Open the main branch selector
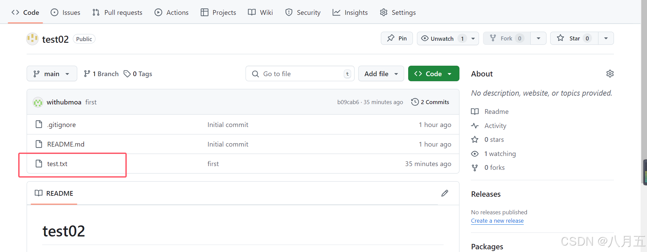This screenshot has height=252, width=647. (52, 73)
